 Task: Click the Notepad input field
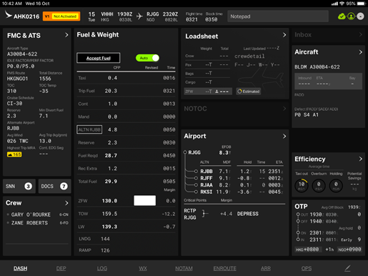pos(278,16)
